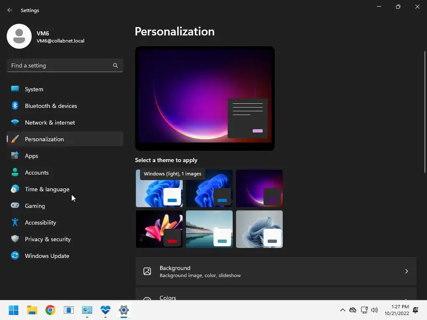Viewport: 427px width, 320px height.
Task: Open the Apps category
Action: click(65, 156)
